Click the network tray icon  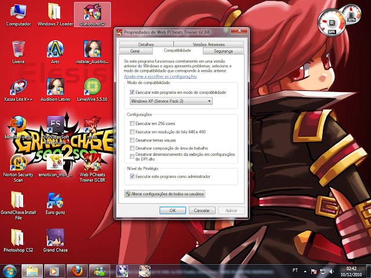click(323, 272)
